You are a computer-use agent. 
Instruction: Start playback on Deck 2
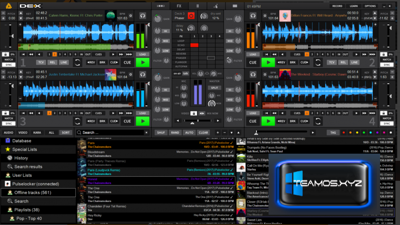[268, 62]
